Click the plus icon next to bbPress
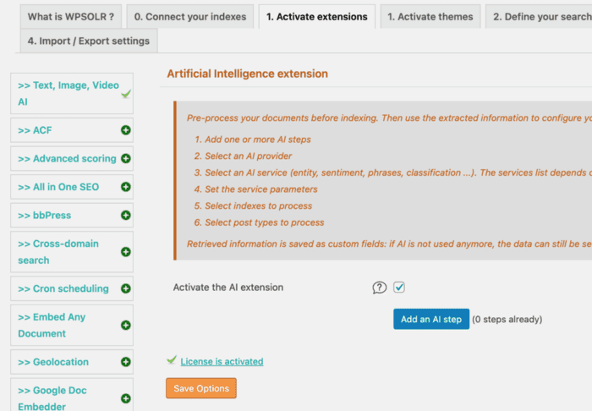The image size is (592, 411). [126, 215]
